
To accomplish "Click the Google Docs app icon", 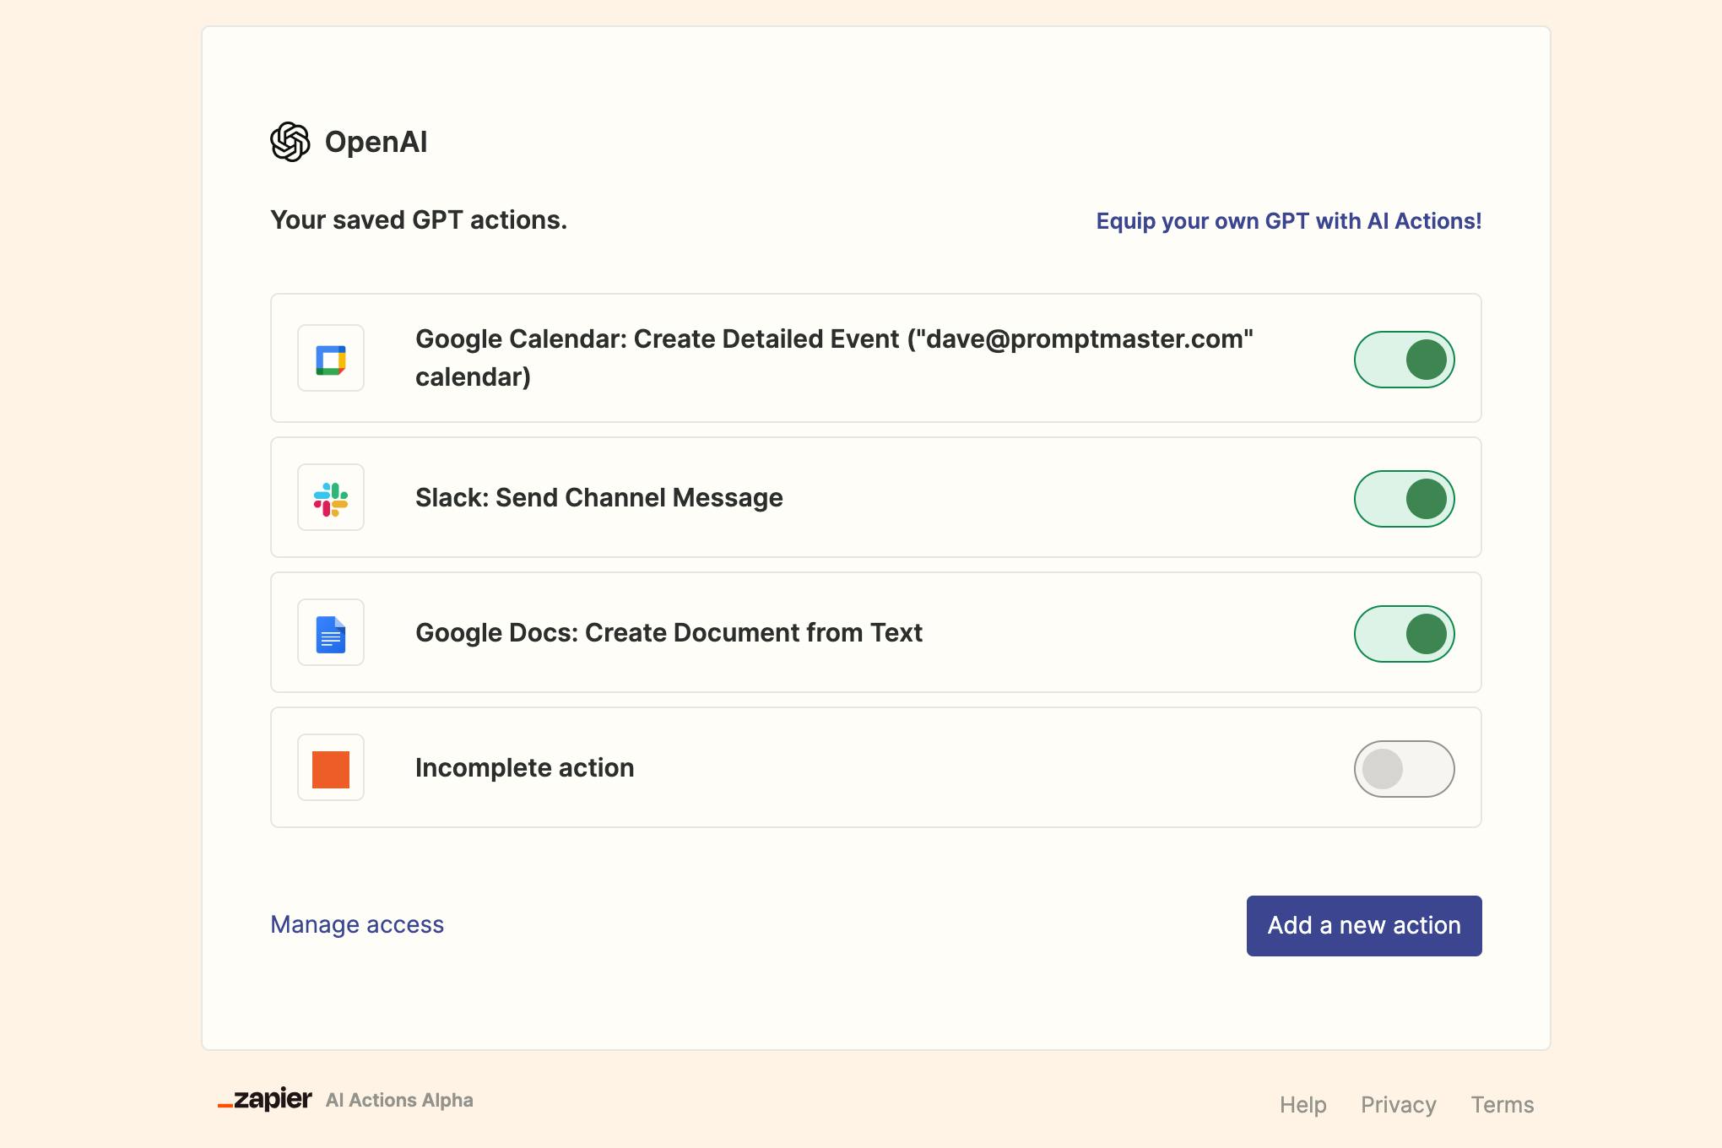I will [x=331, y=633].
